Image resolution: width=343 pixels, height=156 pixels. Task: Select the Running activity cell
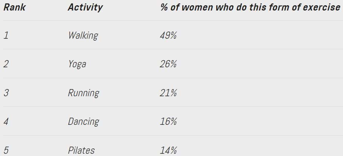coord(83,93)
